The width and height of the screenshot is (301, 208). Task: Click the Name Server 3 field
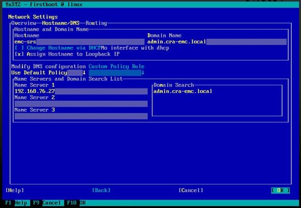click(x=81, y=116)
